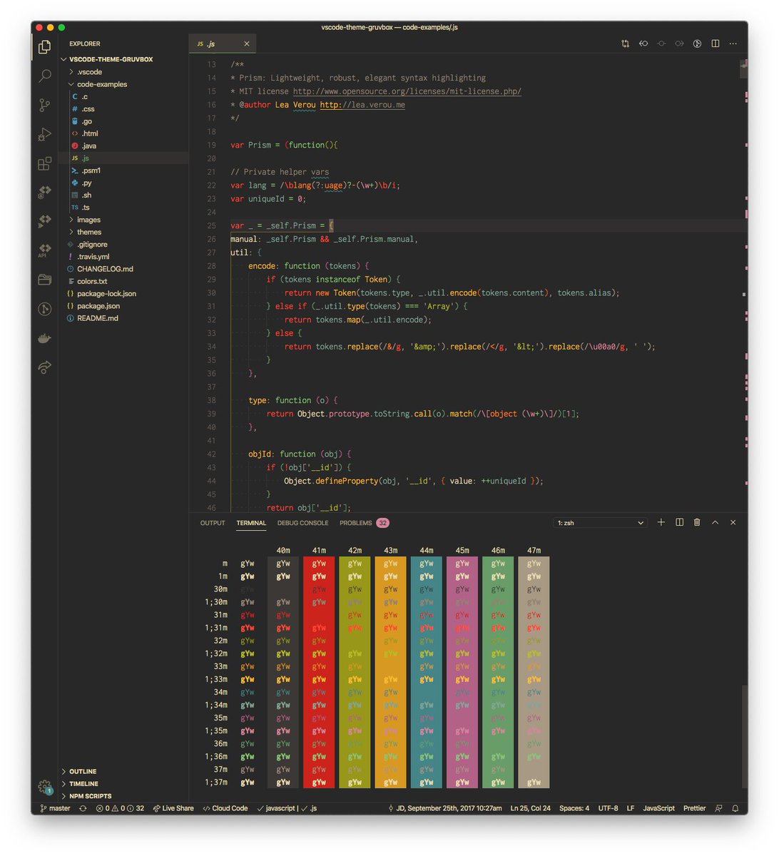Expand the themes folder
This screenshot has height=856, width=779.
tap(88, 232)
